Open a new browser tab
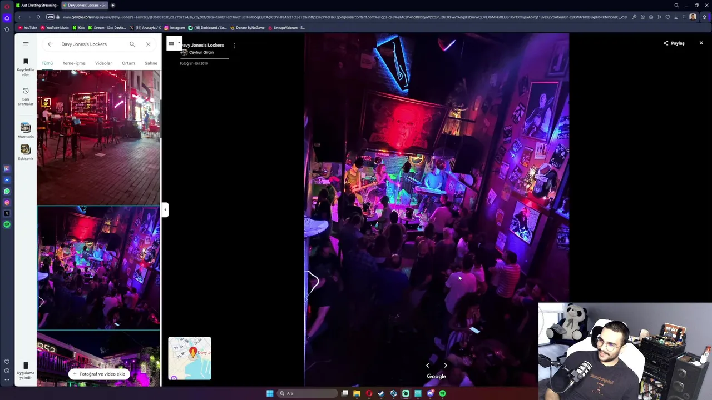 coord(113,5)
